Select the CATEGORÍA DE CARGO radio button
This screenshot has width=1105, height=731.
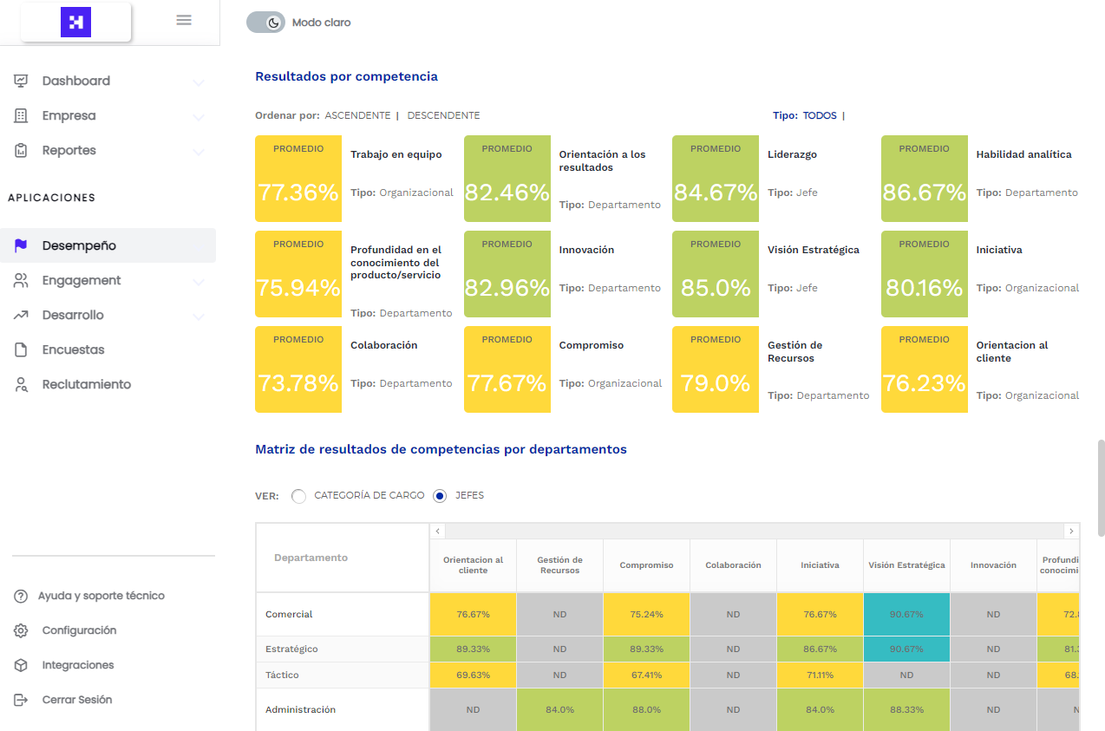coord(298,495)
